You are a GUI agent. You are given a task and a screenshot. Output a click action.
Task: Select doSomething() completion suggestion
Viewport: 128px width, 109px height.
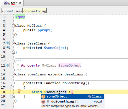tap(73, 102)
